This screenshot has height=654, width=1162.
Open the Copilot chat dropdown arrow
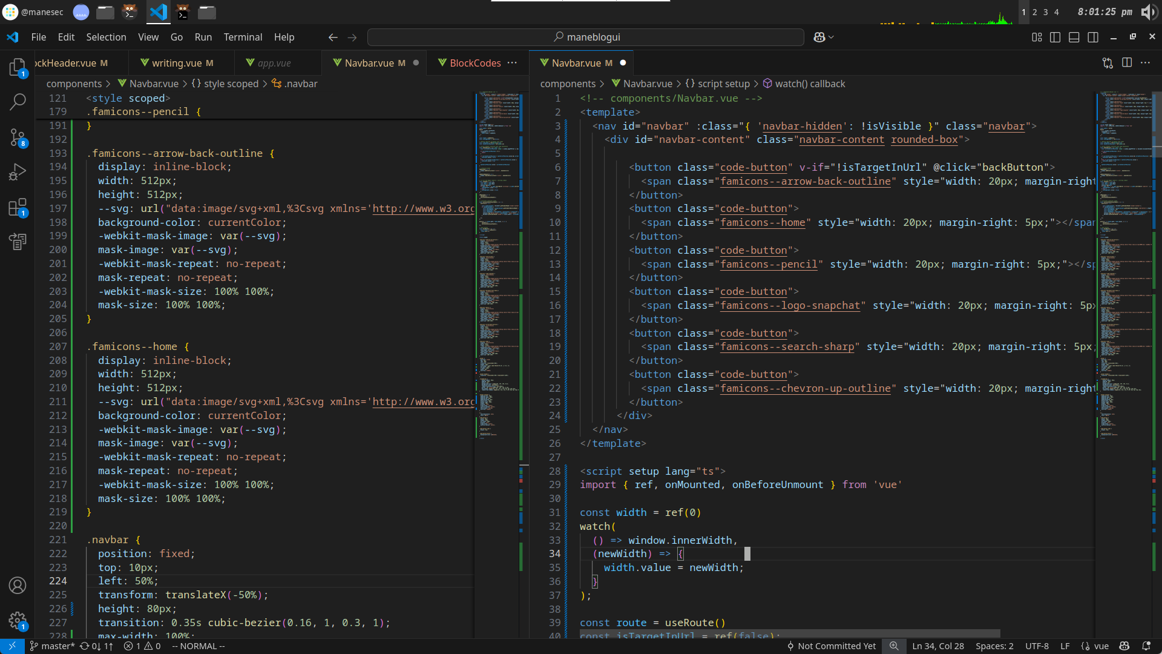[832, 38]
